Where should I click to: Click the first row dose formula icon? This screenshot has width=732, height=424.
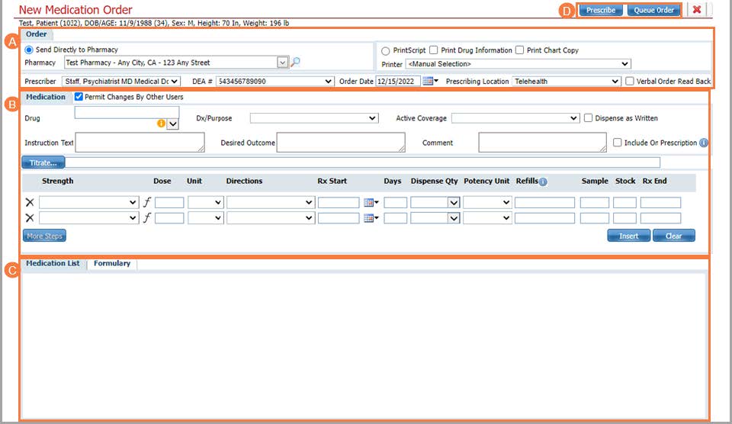click(148, 202)
